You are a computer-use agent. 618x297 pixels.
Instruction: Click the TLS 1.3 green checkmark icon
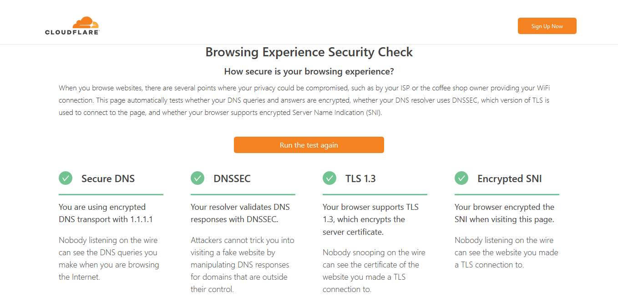[329, 178]
